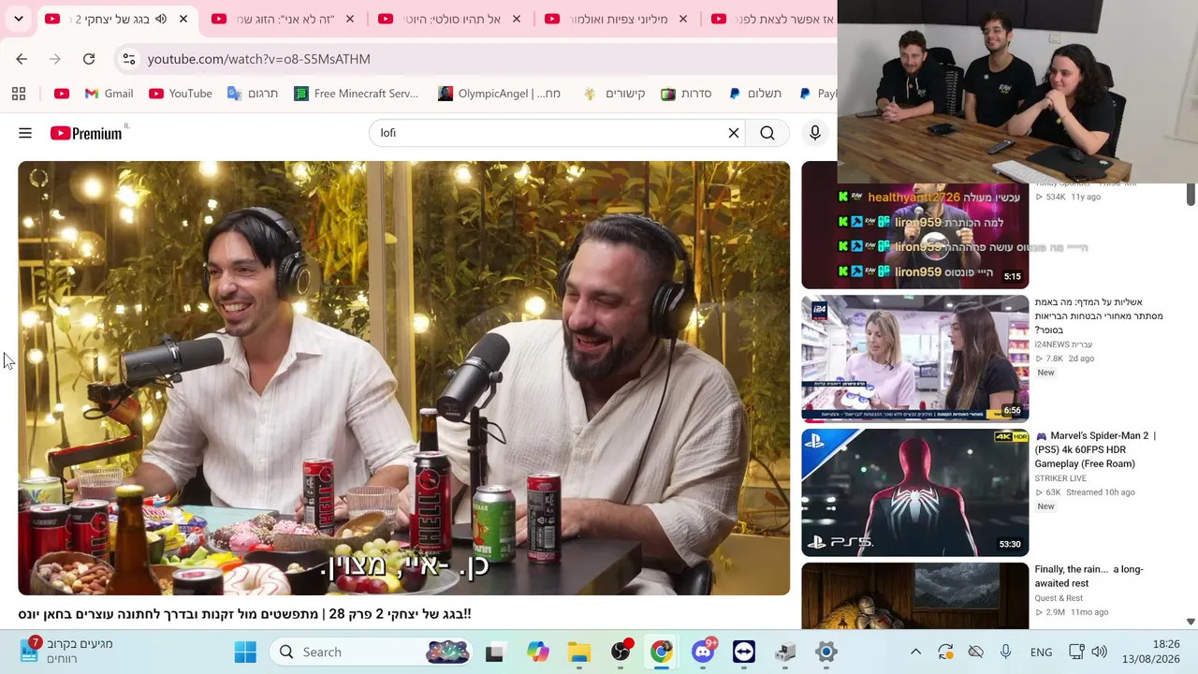The image size is (1198, 674).
Task: Launch Copilot from the taskbar
Action: [x=537, y=652]
